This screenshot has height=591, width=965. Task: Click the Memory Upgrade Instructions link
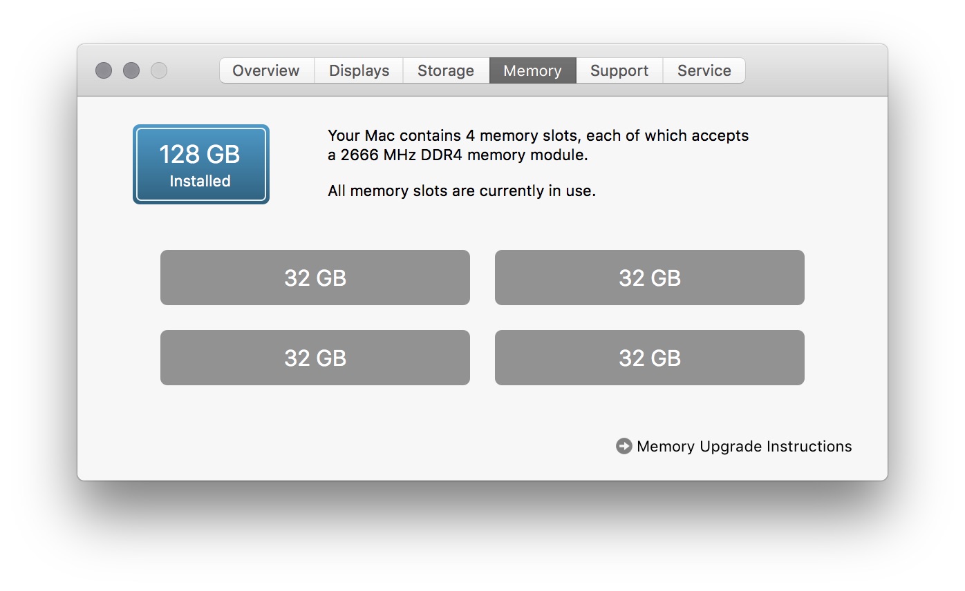coord(744,447)
